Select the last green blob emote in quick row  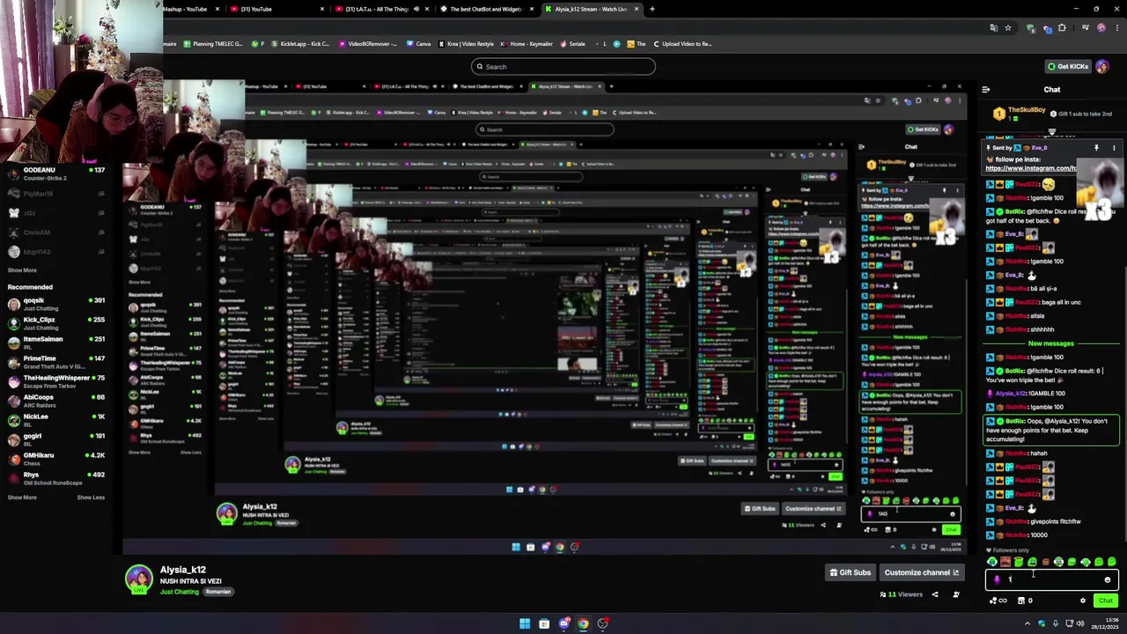point(1112,562)
